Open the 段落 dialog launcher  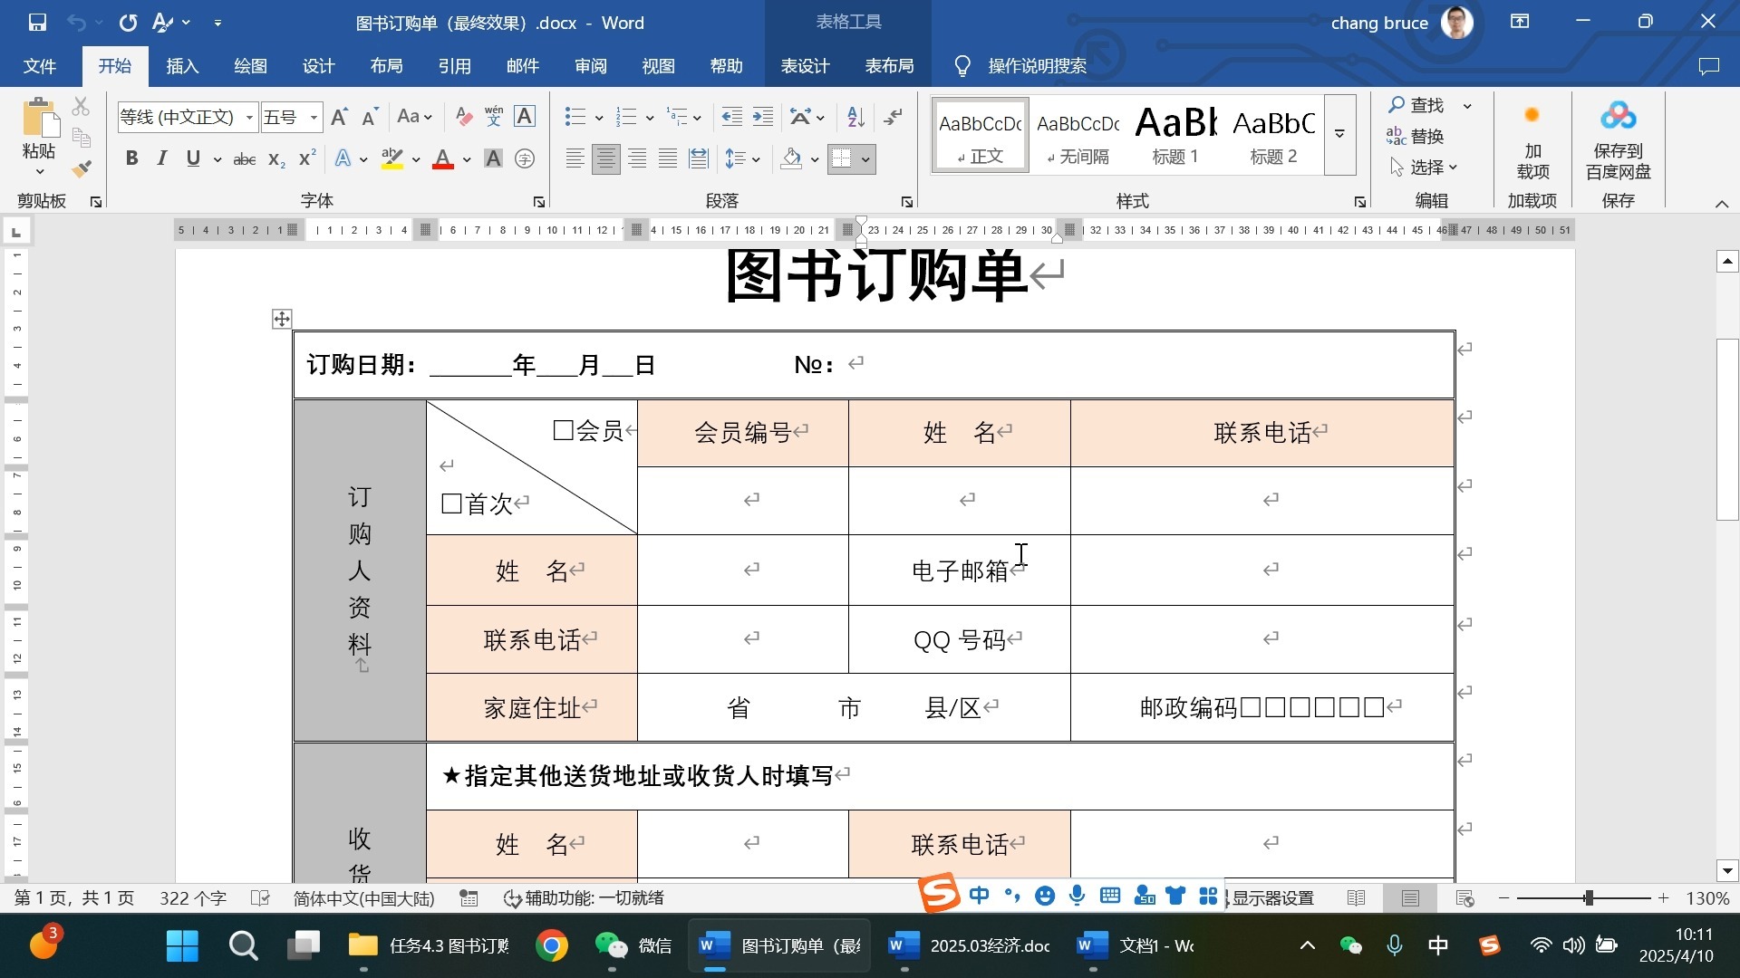(x=907, y=201)
